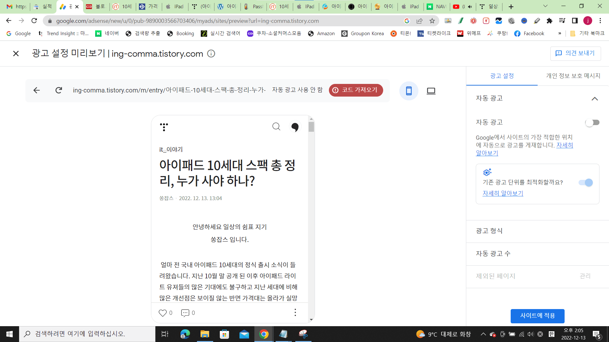Switch to the YouTube browser tab
609x342 pixels.
point(463,7)
